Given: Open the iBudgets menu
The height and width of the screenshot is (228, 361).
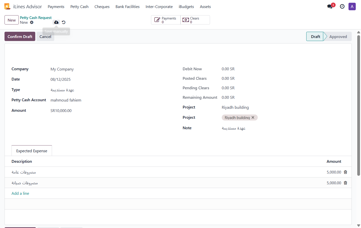Looking at the screenshot, I should coord(186,7).
